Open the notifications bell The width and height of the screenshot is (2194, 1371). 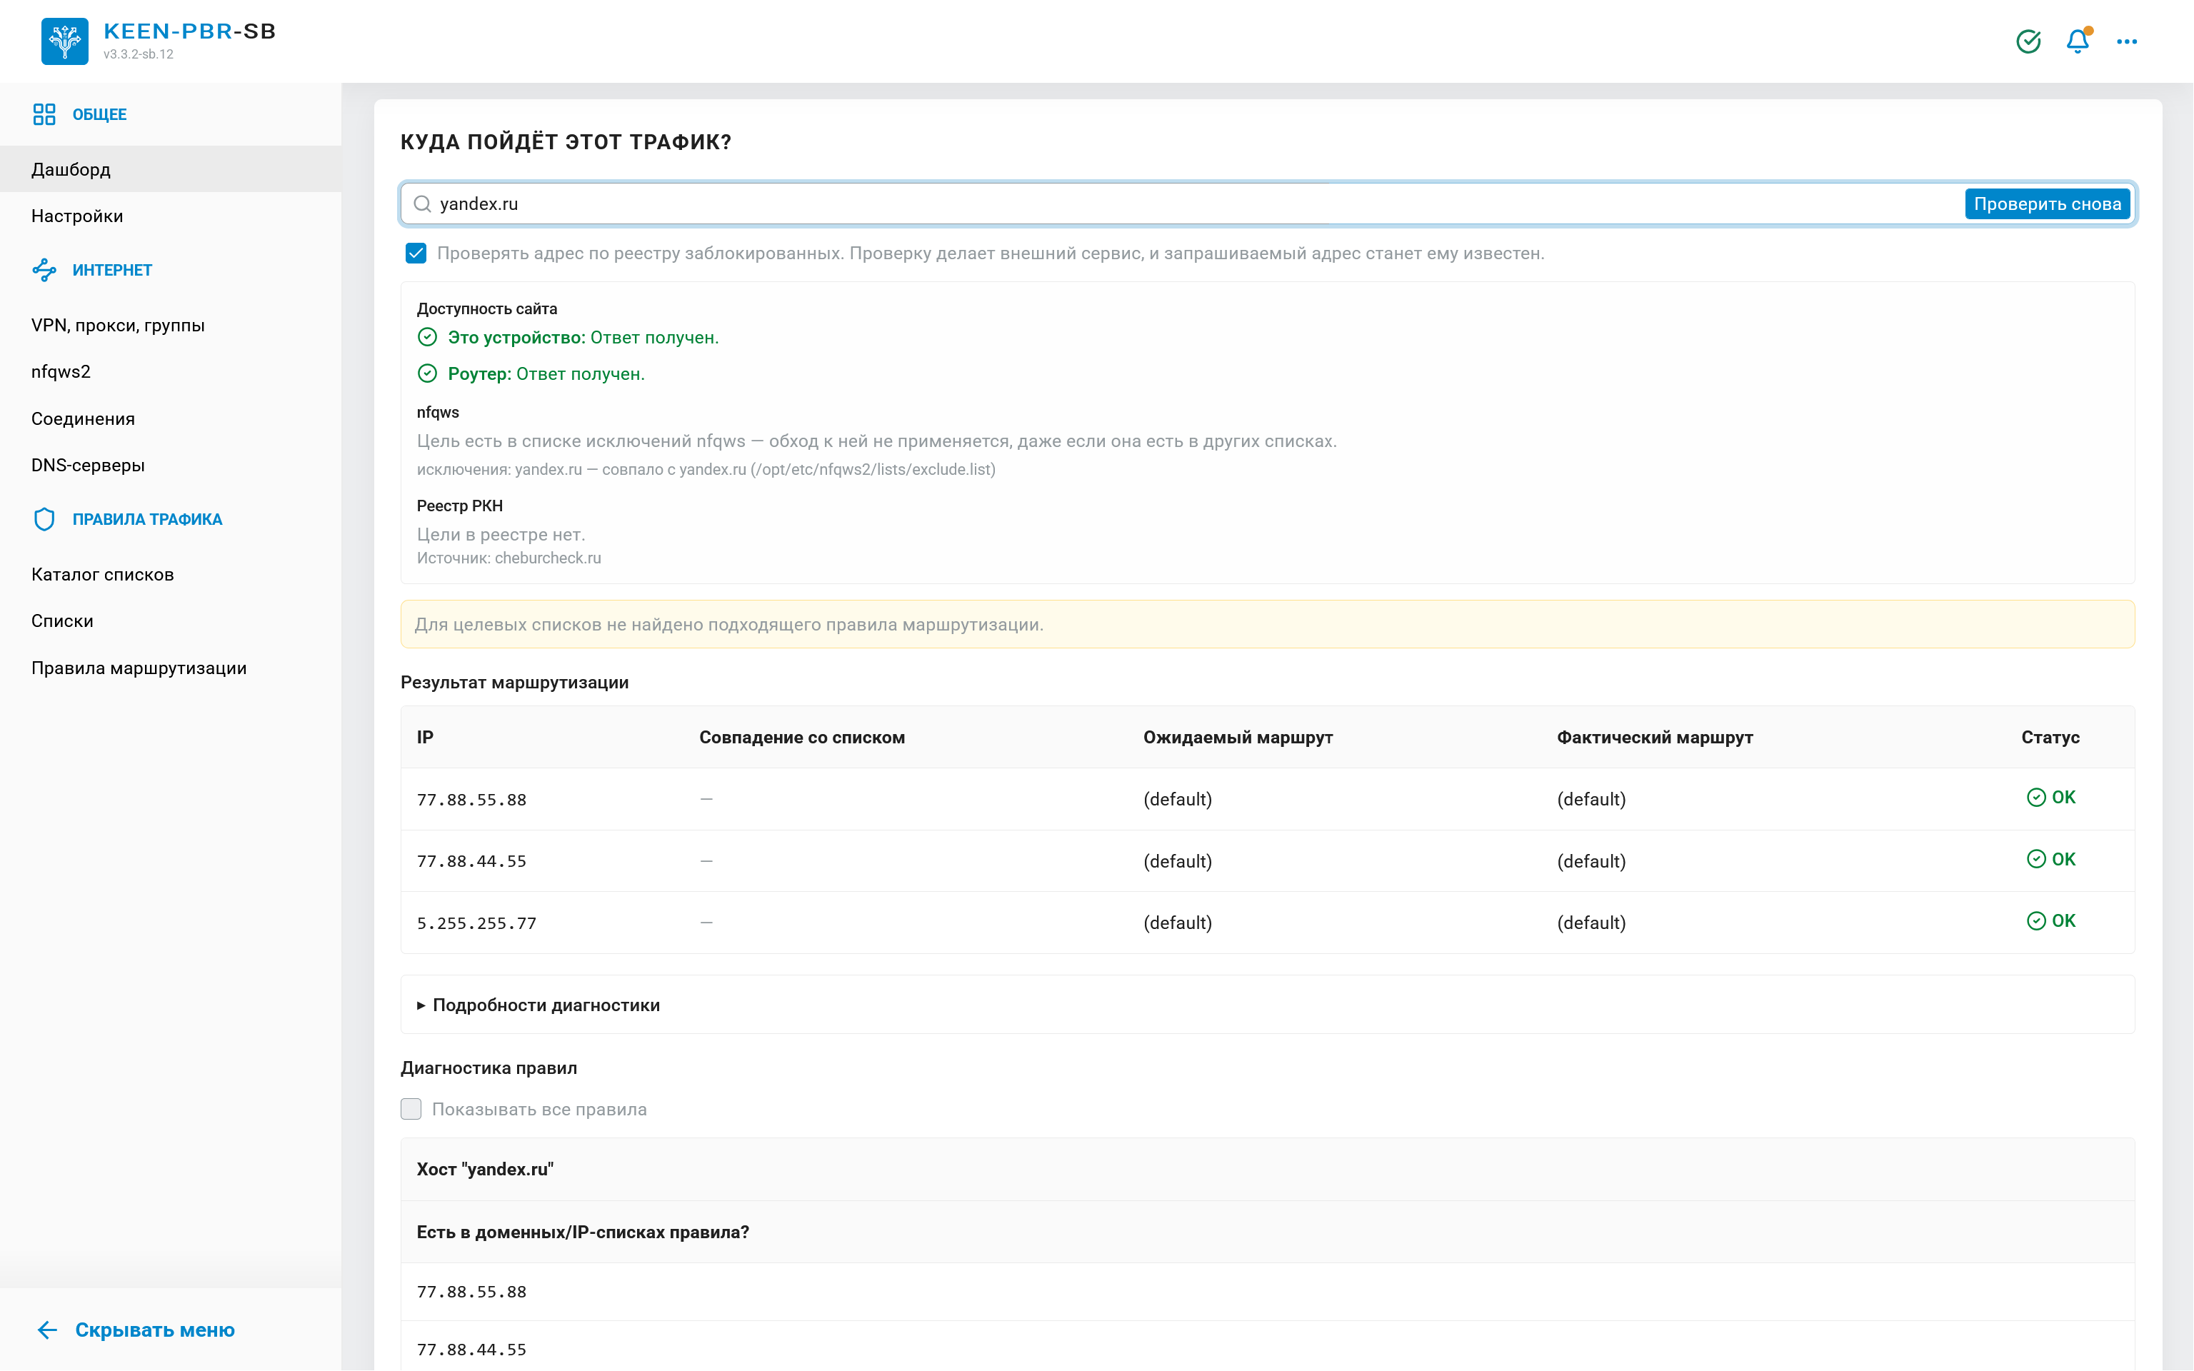click(2078, 41)
